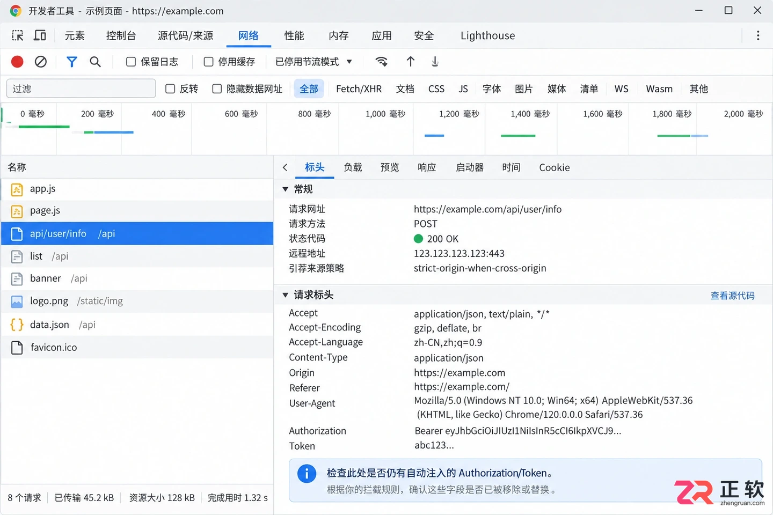Enable the 停用缓存 checkbox
The height and width of the screenshot is (515, 773).
click(209, 62)
